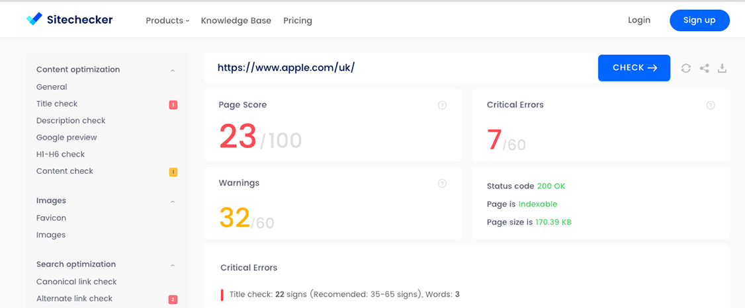Screen dimensions: 745x308
Task: Click the Sign up button
Action: point(699,20)
